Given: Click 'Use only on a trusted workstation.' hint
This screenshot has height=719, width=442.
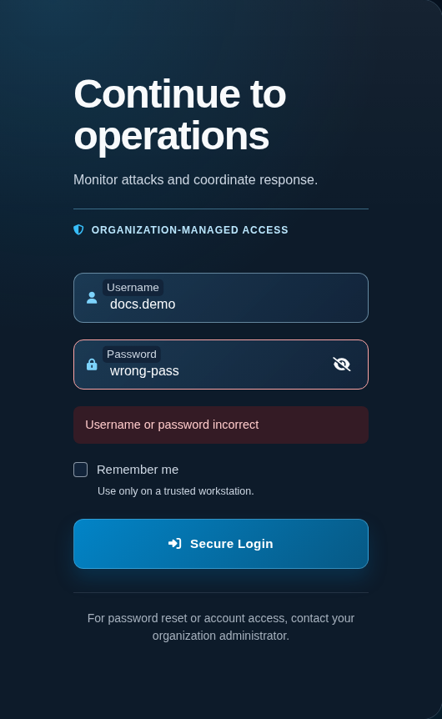Looking at the screenshot, I should pos(176,491).
